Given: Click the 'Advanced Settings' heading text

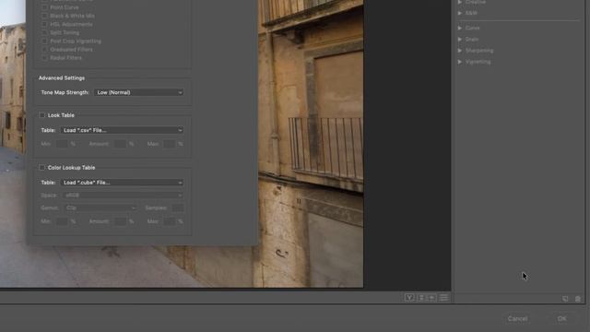Looking at the screenshot, I should [x=62, y=77].
